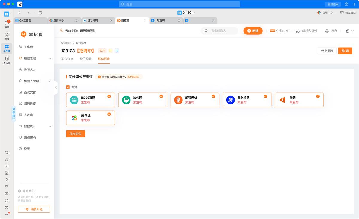Open the 如何安装? help link
Viewport: 359px width, 219px height.
133,77
